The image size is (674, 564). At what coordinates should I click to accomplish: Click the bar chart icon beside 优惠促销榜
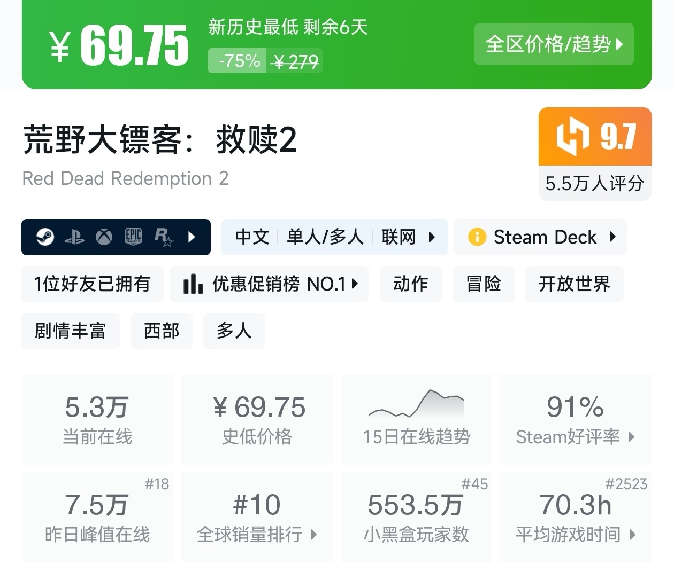pyautogui.click(x=193, y=284)
